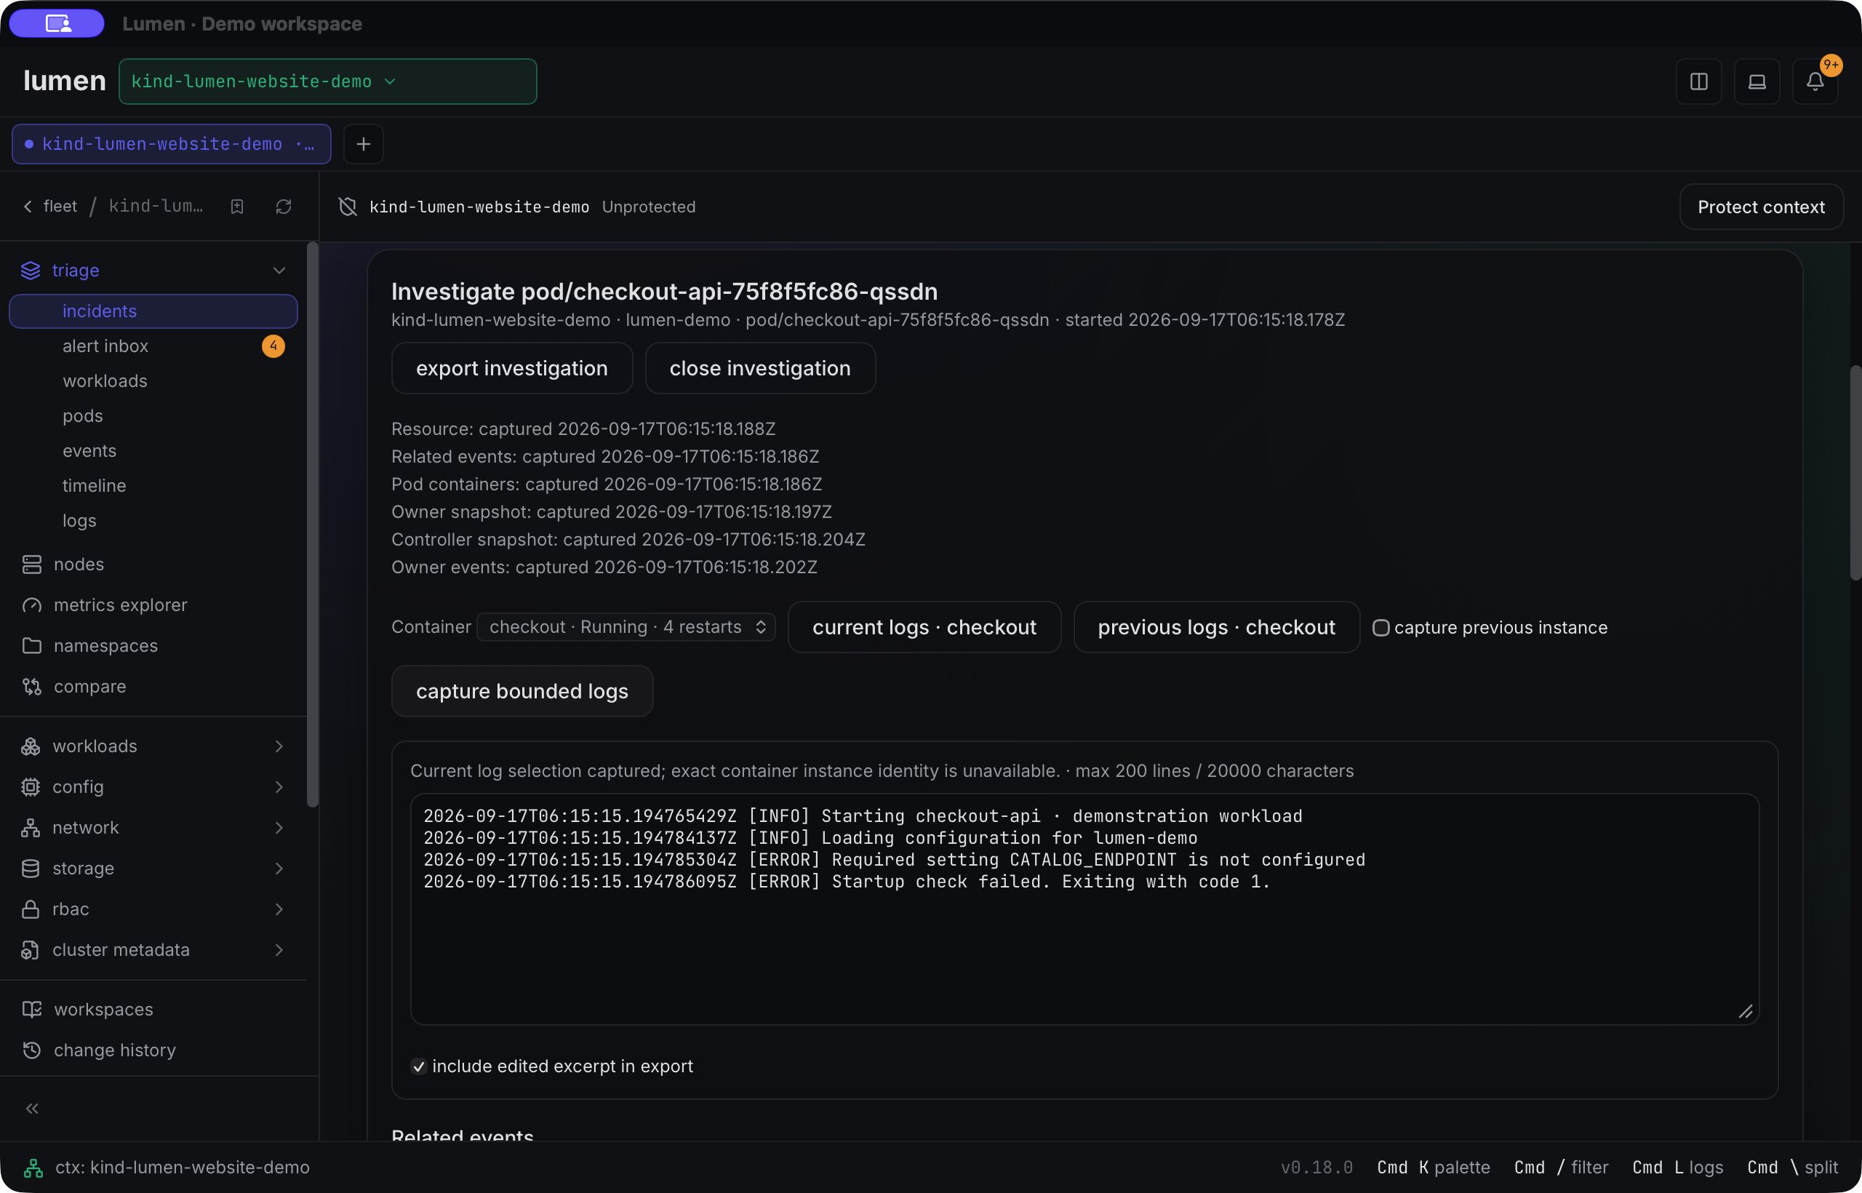Viewport: 1862px width, 1193px height.
Task: Click capture bounded logs button
Action: (x=522, y=691)
